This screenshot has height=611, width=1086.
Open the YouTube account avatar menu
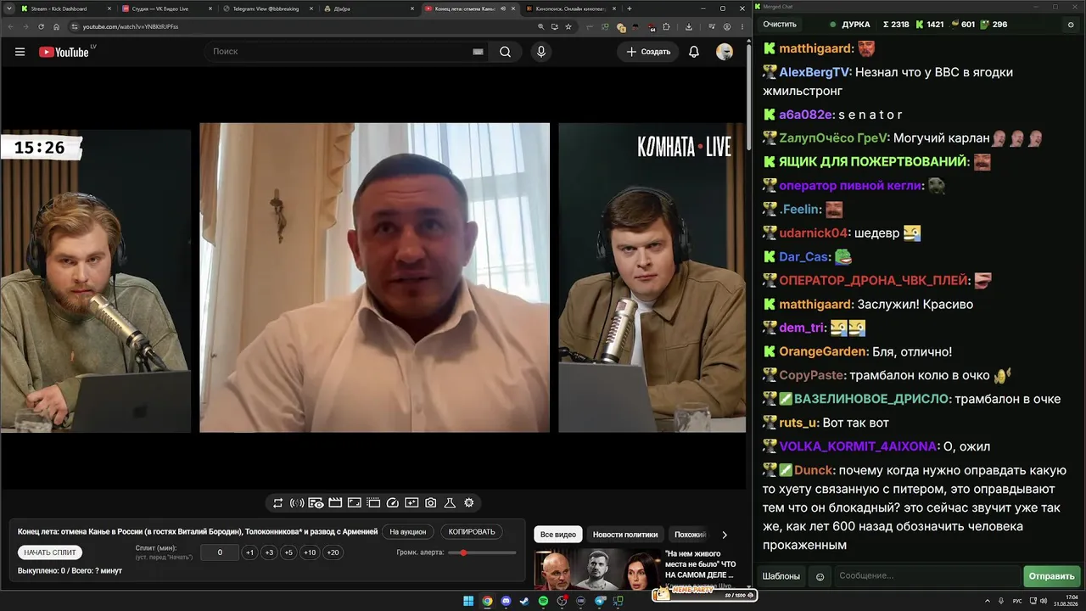725,52
